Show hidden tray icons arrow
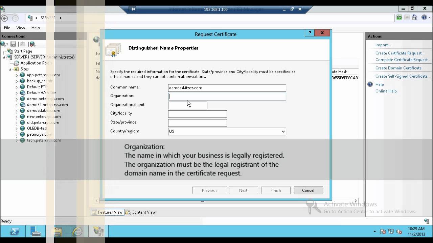 coord(374,232)
